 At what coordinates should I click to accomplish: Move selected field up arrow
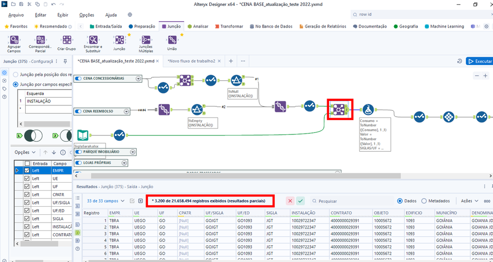[45, 152]
